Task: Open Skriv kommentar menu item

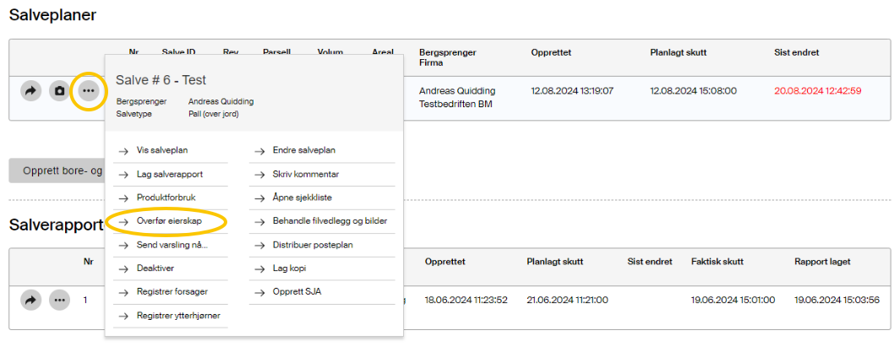Action: click(x=306, y=174)
